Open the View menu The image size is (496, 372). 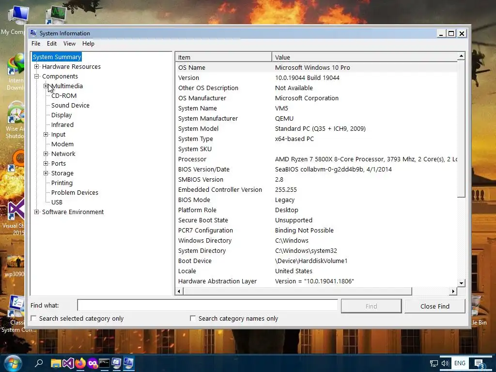coord(69,44)
